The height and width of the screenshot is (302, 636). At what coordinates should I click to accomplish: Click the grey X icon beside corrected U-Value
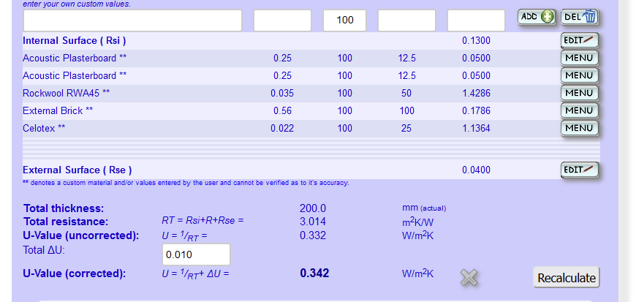(x=469, y=276)
